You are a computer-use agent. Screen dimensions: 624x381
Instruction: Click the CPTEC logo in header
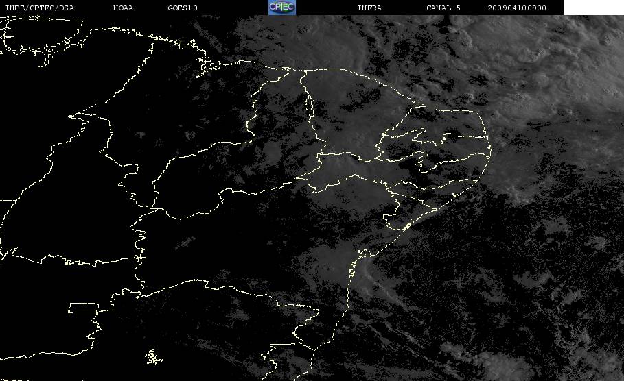(281, 8)
